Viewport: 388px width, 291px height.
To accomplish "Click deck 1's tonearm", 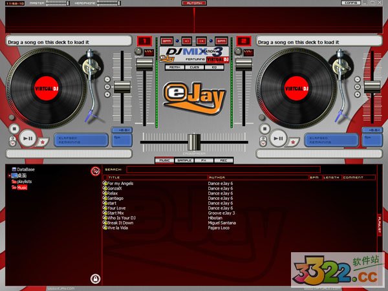I will pyautogui.click(x=92, y=84).
